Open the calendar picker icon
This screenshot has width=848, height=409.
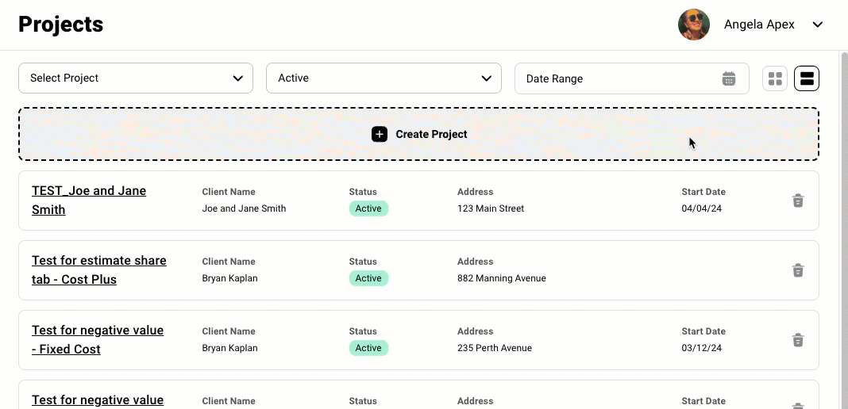[729, 78]
